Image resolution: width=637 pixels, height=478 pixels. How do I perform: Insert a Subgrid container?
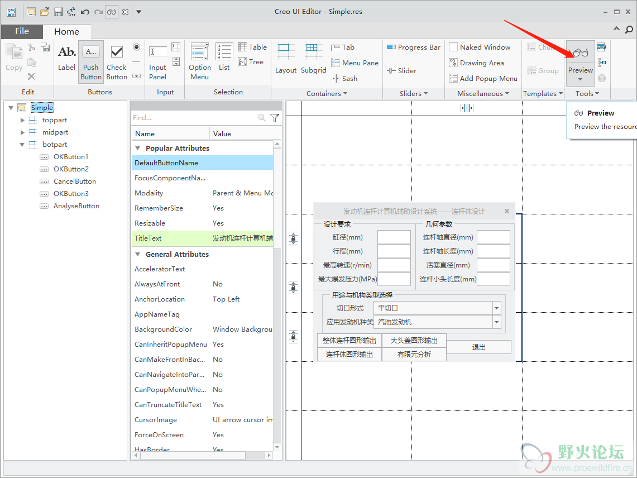pos(313,59)
